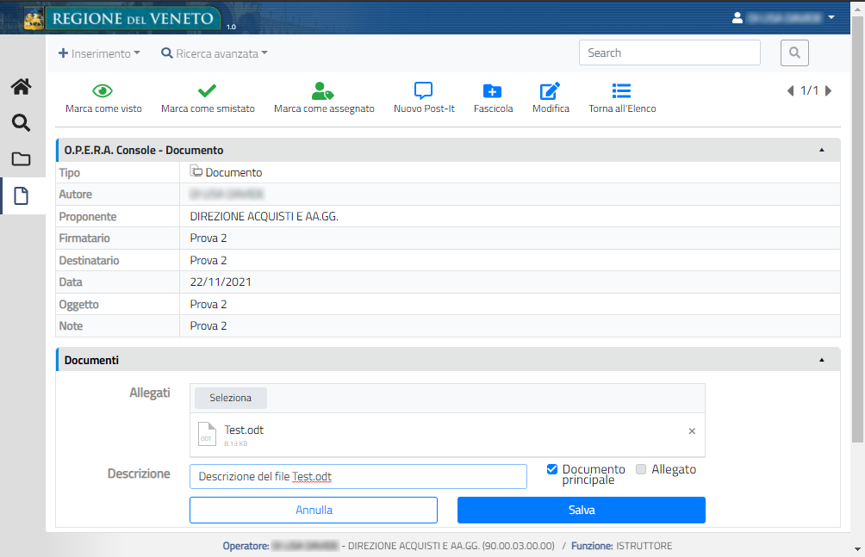Click Marca come smistato checkmark
Image resolution: width=865 pixels, height=557 pixels.
(x=207, y=90)
